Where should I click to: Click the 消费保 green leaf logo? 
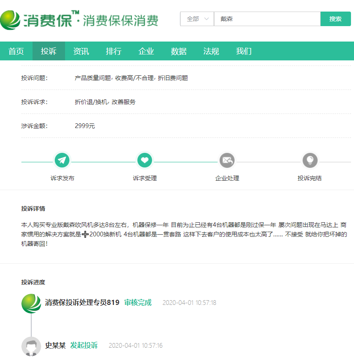10,20
